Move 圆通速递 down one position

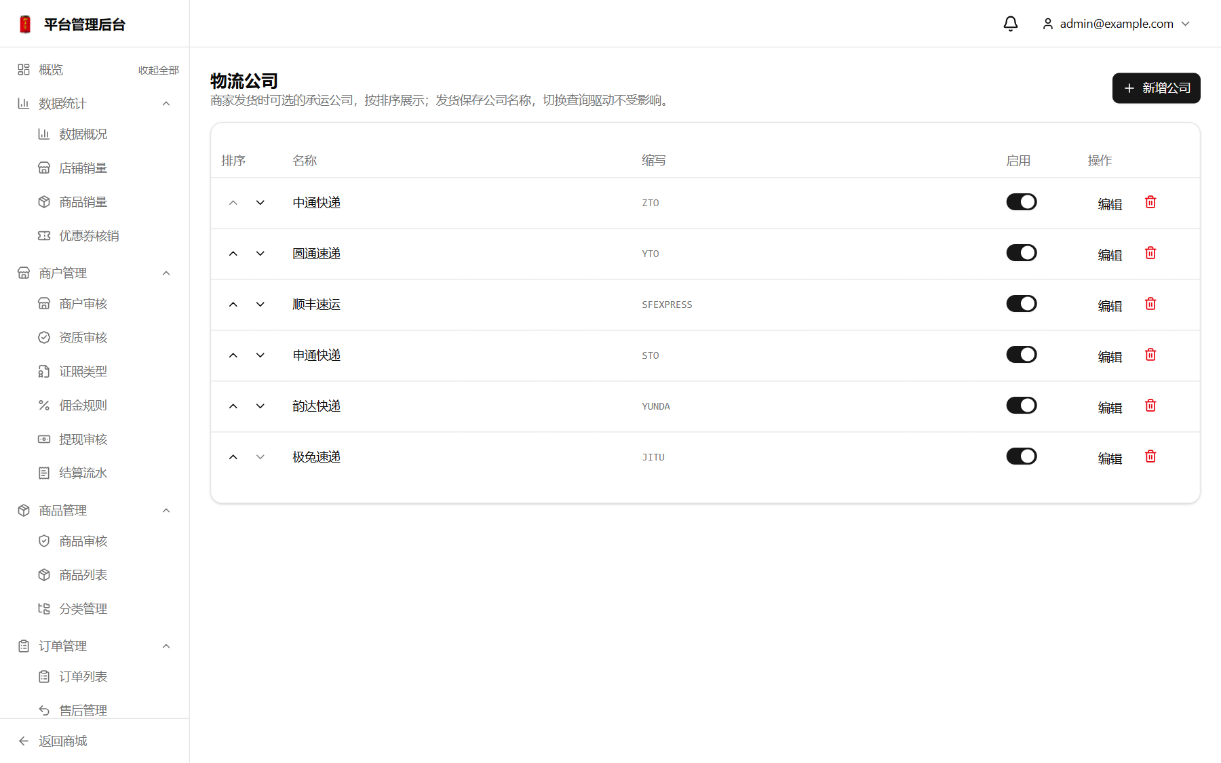click(x=260, y=254)
